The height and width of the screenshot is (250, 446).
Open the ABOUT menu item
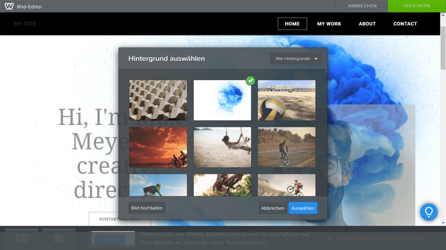[x=367, y=24]
